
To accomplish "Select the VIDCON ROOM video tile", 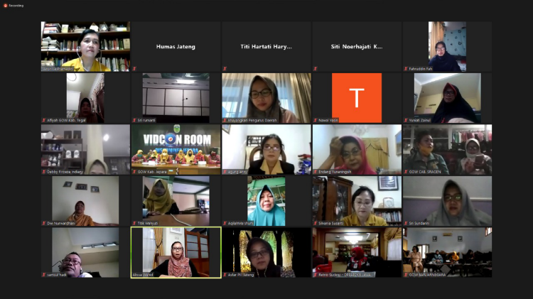I will tap(176, 149).
